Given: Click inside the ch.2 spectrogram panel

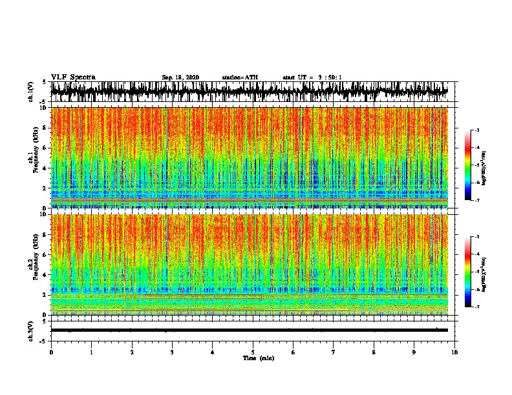Looking at the screenshot, I should tap(249, 265).
